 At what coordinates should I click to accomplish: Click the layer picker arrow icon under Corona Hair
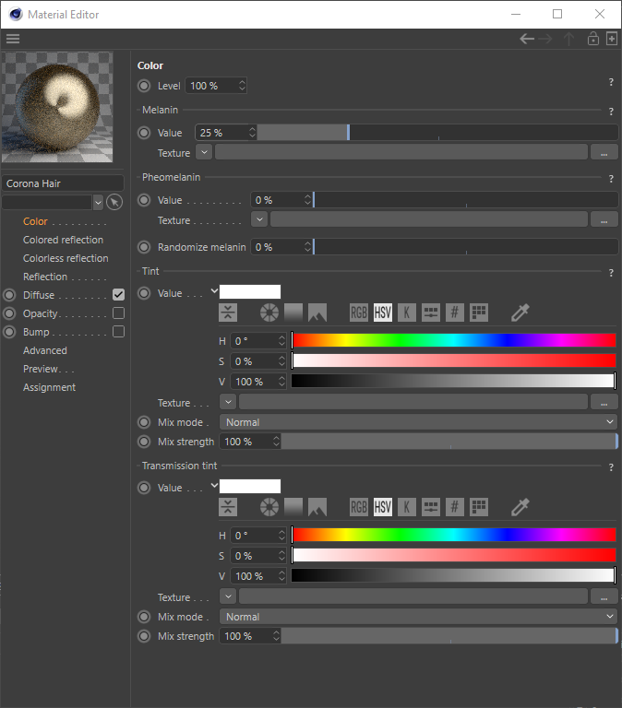[114, 202]
